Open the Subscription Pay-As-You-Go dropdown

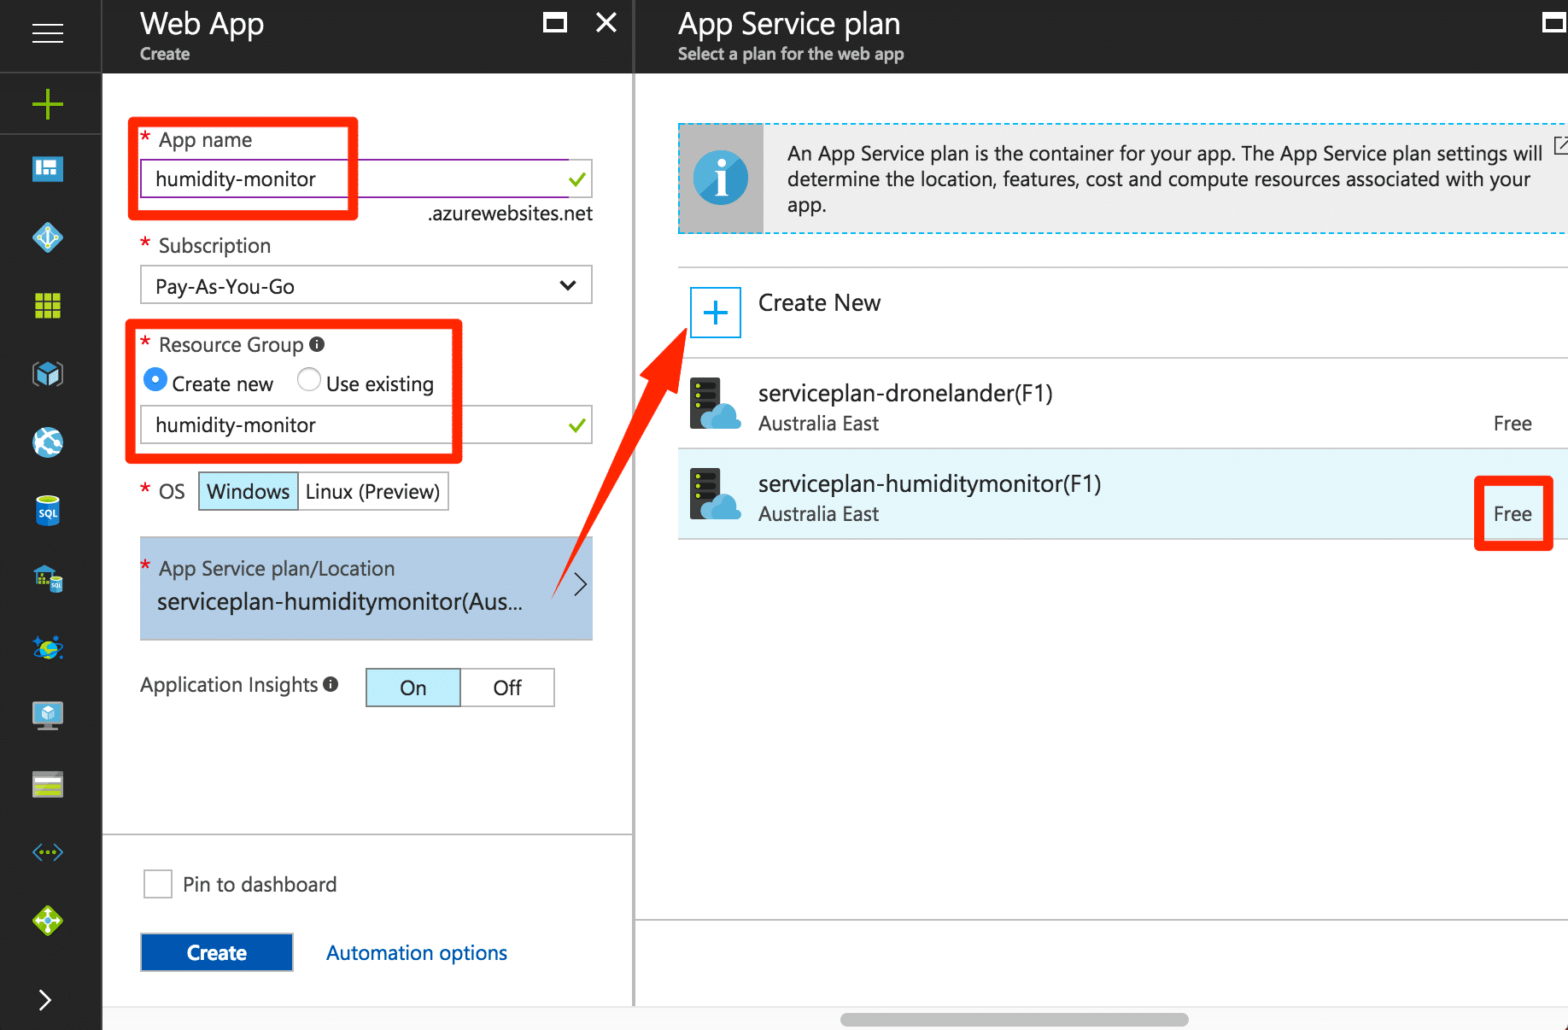(x=366, y=285)
